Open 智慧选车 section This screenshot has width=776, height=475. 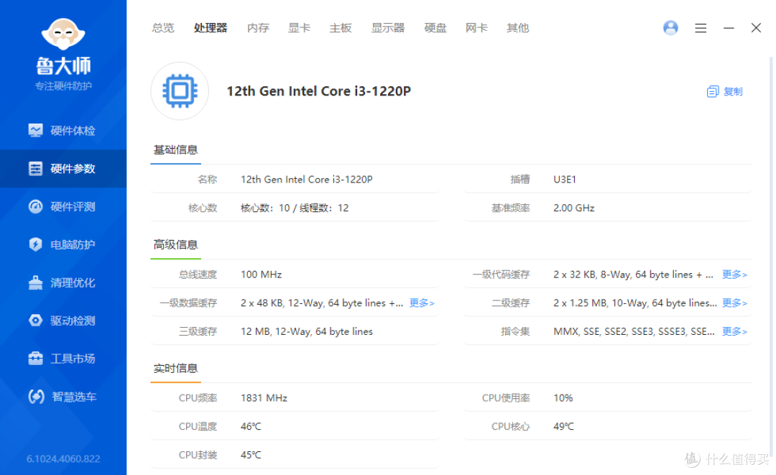(x=63, y=397)
